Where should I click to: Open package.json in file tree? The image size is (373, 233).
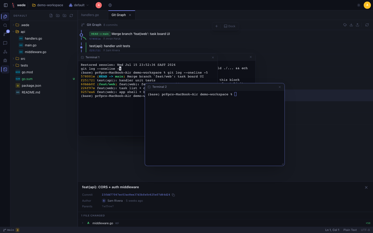click(x=44, y=86)
